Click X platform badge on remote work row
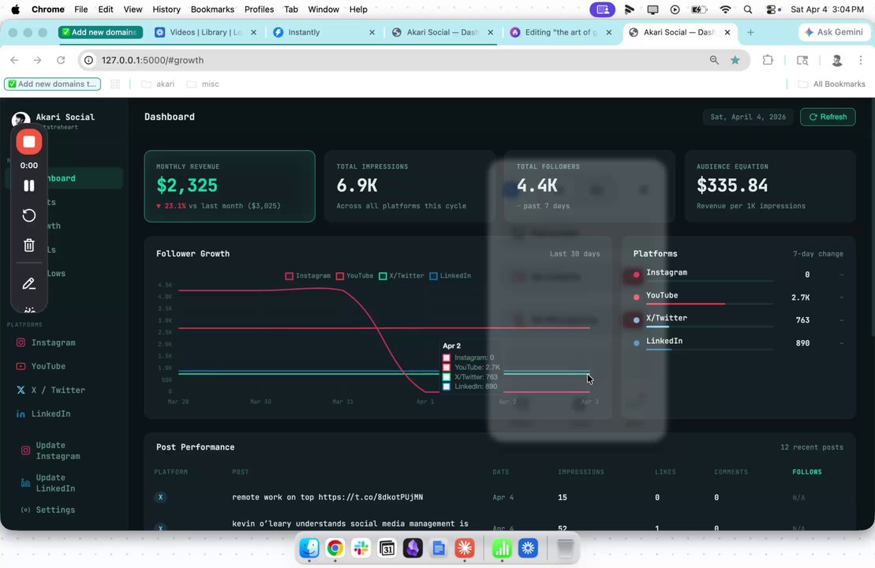The width and height of the screenshot is (875, 568). [161, 497]
